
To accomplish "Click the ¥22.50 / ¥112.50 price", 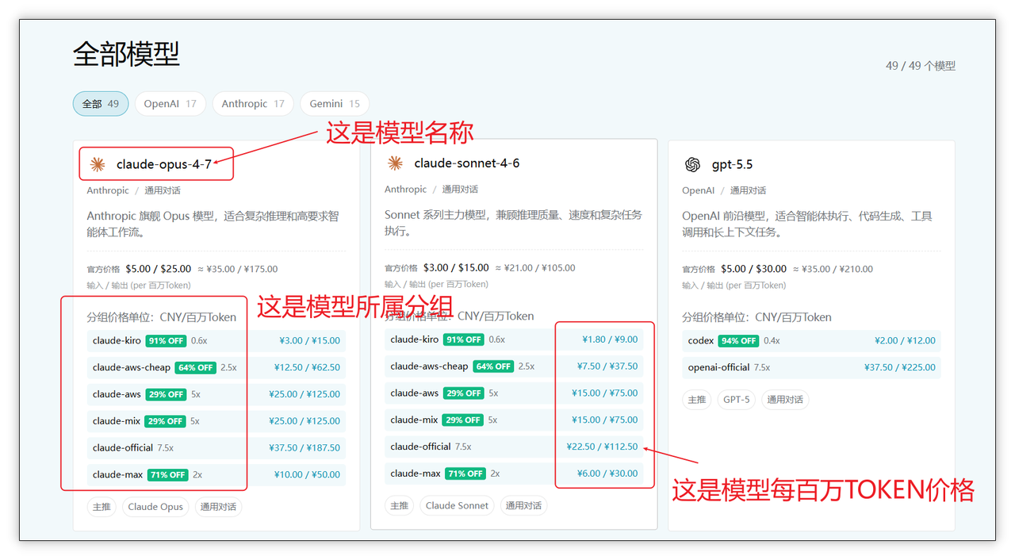I will 602,447.
